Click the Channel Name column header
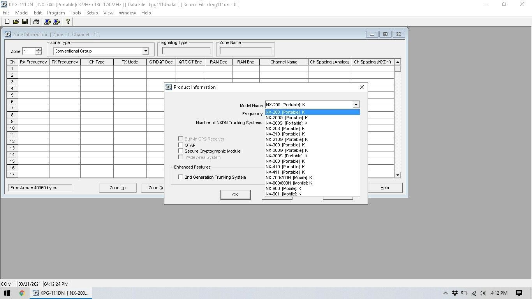The width and height of the screenshot is (532, 299). pos(284,62)
